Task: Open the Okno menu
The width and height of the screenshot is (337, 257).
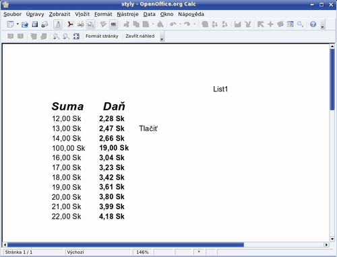Action: tap(166, 14)
